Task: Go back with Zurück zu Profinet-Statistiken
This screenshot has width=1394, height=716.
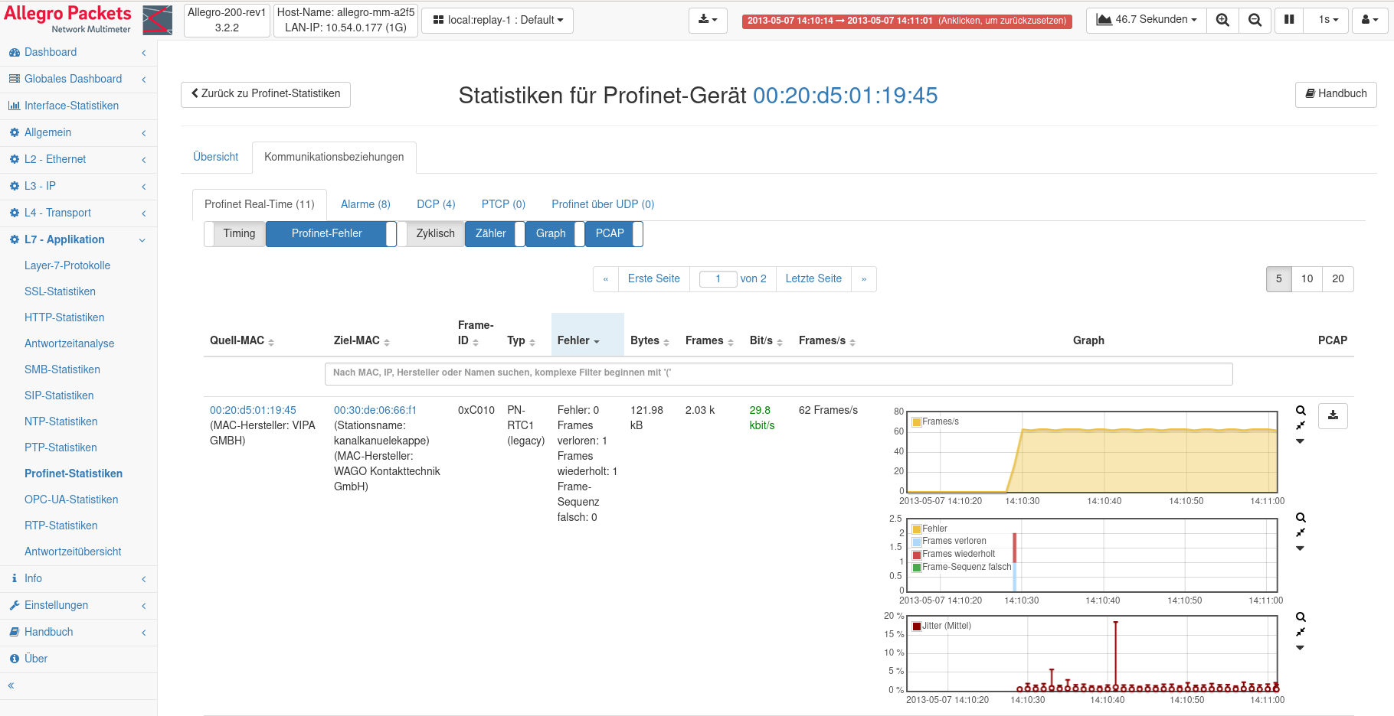Action: pos(265,94)
